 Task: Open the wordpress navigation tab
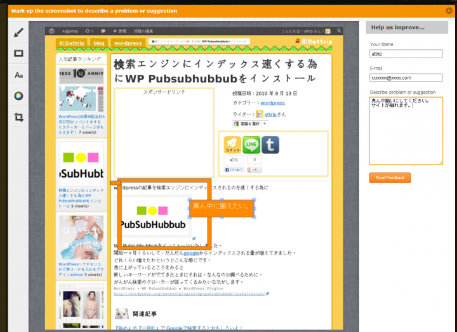coord(128,43)
